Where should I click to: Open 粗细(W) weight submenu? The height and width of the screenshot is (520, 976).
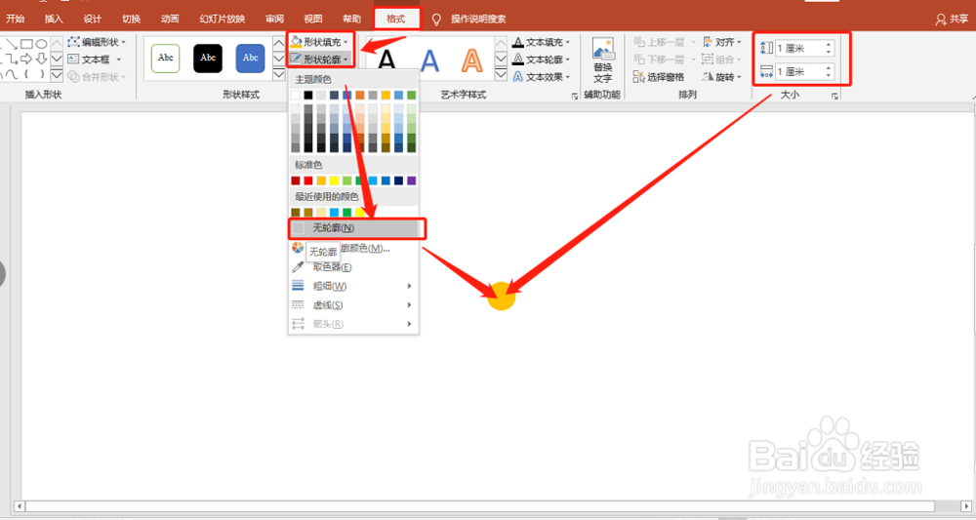(353, 286)
